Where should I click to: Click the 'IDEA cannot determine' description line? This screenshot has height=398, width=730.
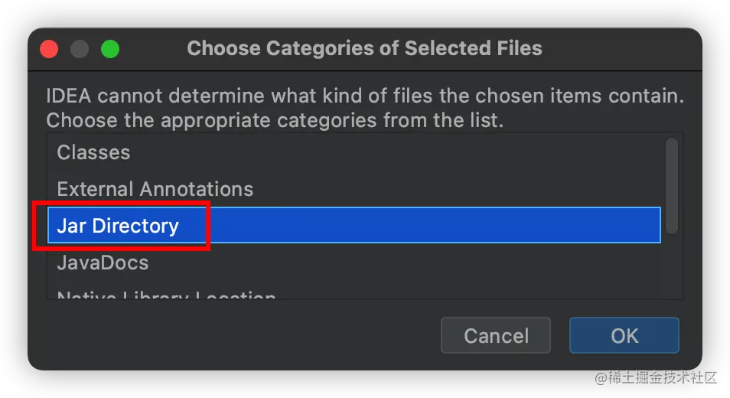(364, 97)
